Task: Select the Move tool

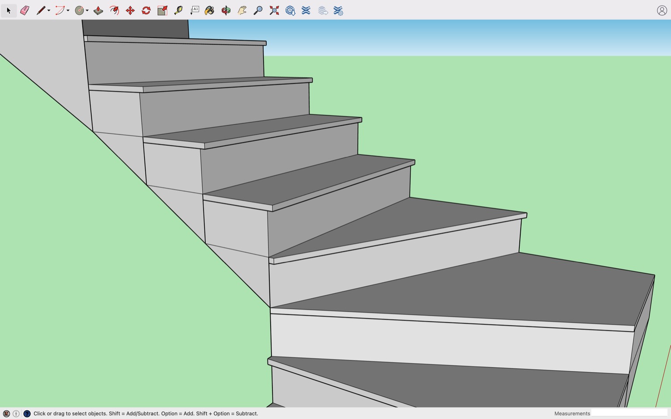Action: pyautogui.click(x=130, y=10)
